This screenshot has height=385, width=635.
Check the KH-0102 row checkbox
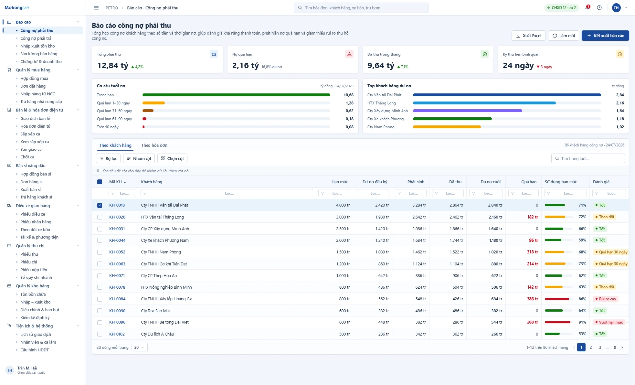[100, 334]
